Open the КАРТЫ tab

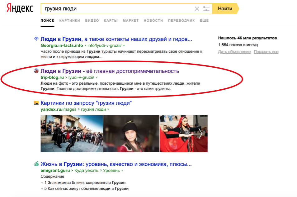tap(111, 20)
